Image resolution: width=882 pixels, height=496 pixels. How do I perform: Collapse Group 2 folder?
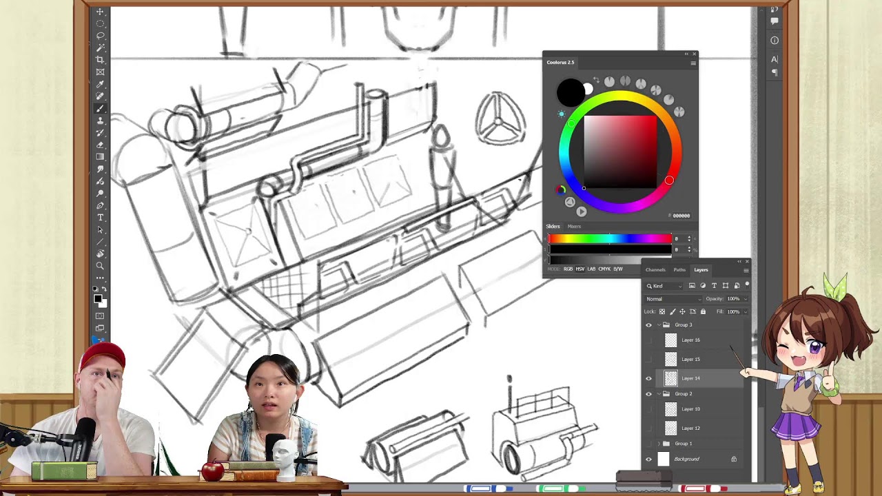coord(659,394)
